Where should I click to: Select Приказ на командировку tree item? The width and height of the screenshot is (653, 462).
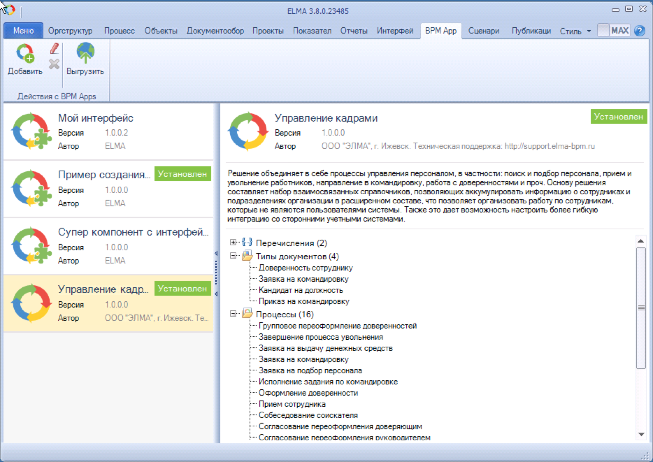[x=304, y=301]
